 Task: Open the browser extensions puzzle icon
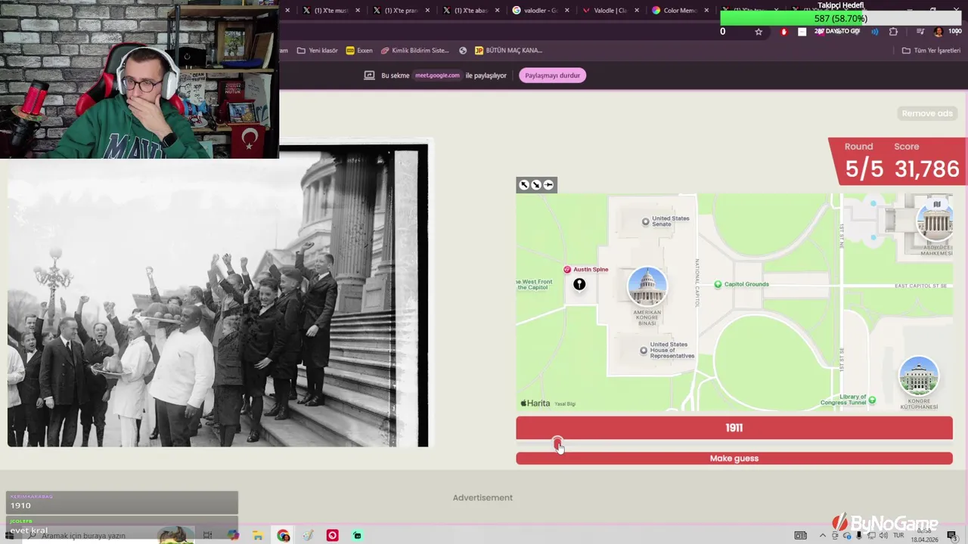pyautogui.click(x=894, y=32)
